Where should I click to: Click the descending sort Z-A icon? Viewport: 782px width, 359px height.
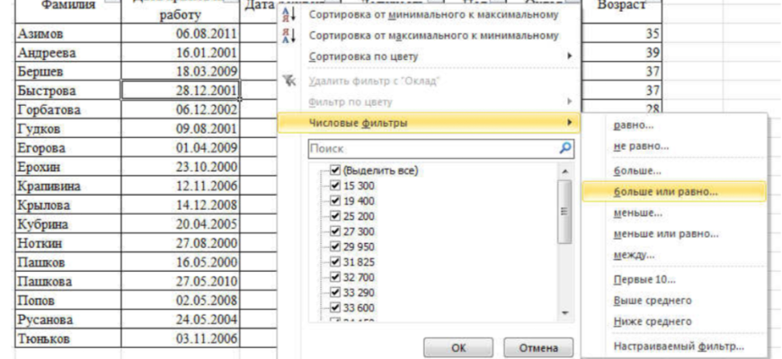(x=289, y=35)
